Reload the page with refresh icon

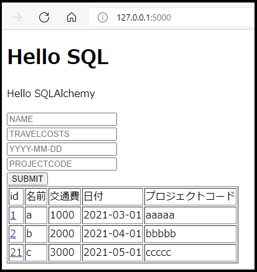pyautogui.click(x=44, y=17)
